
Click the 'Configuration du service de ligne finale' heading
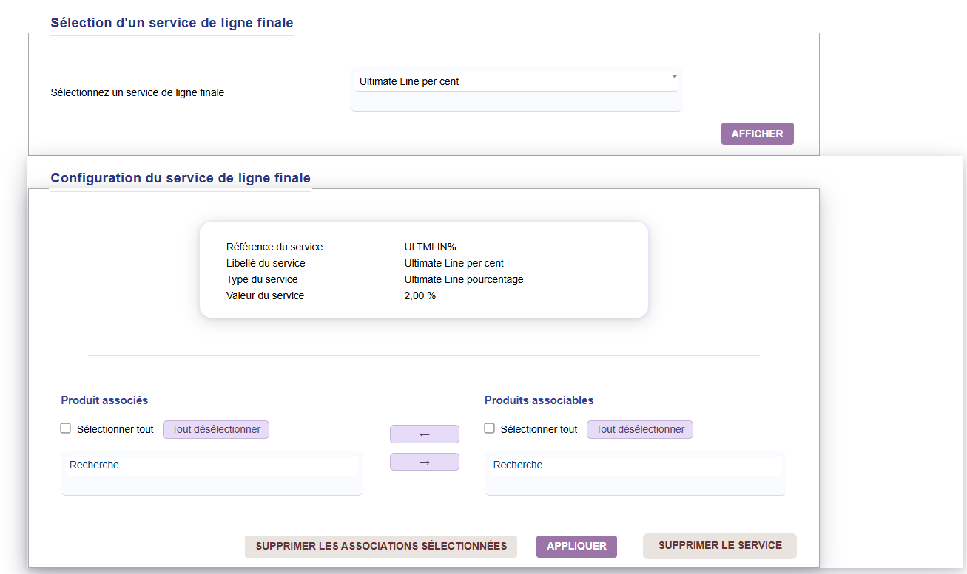point(181,178)
